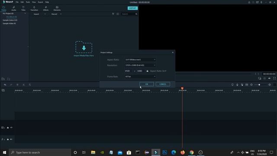The width and height of the screenshot is (277, 156).
Task: Click the search magnifier icon
Action: 136,14
